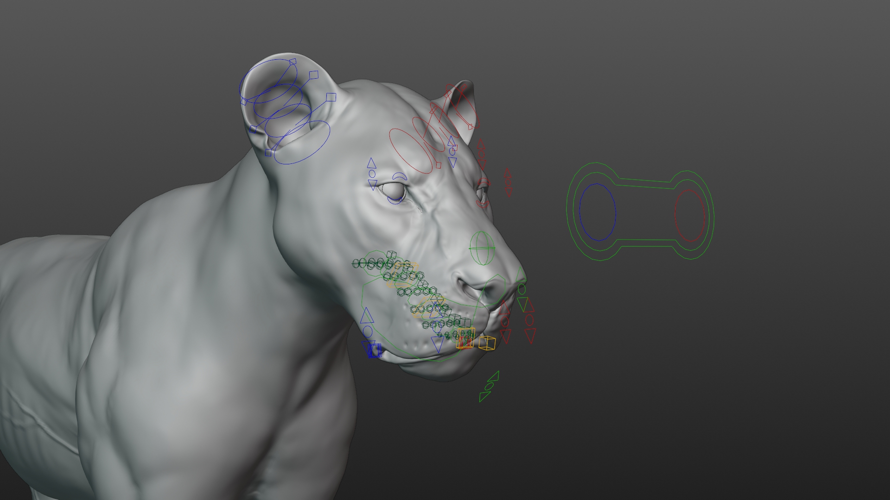The width and height of the screenshot is (890, 500).
Task: Select blue crescent upper eyelid control
Action: pyautogui.click(x=400, y=176)
